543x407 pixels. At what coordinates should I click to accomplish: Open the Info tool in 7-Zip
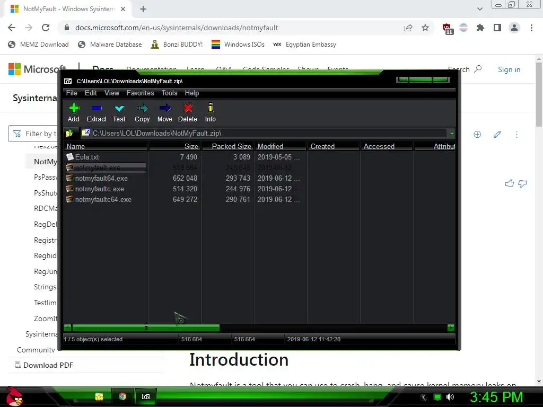(x=210, y=112)
